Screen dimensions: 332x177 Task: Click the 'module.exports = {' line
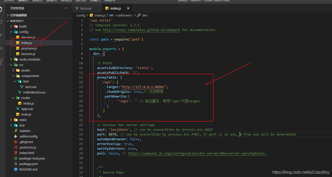(107, 49)
